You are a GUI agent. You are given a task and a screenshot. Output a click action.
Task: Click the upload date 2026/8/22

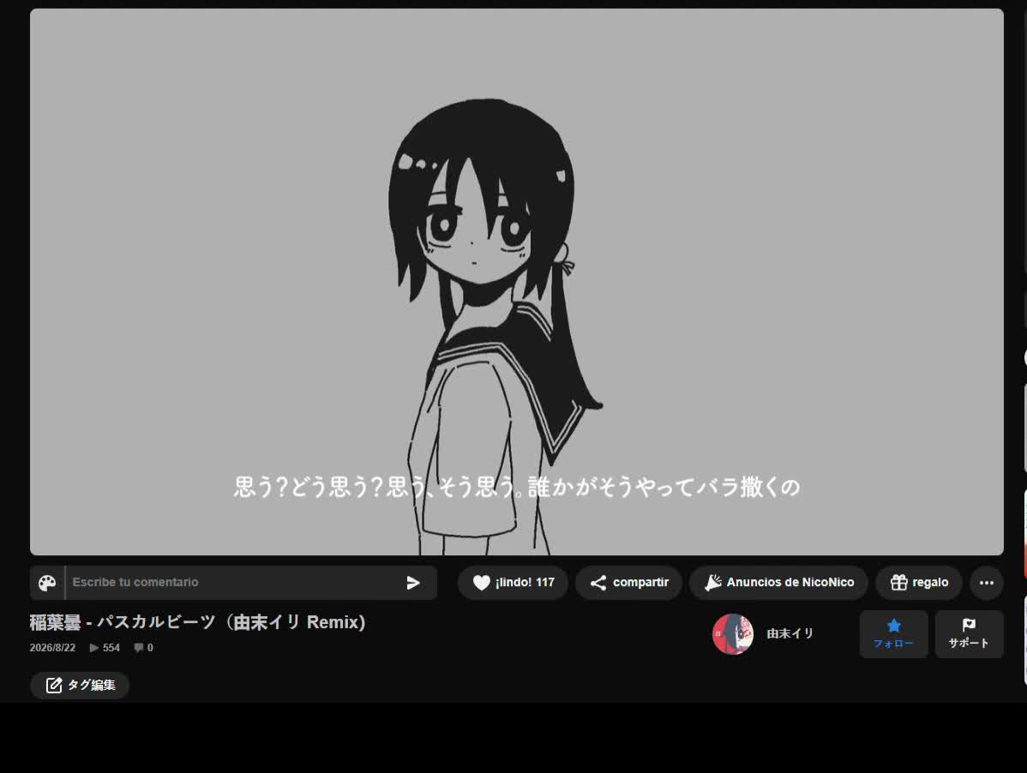[x=52, y=648]
